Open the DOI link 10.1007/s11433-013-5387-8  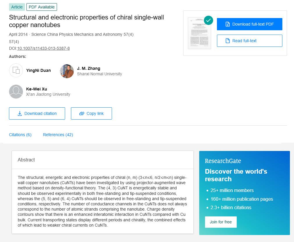[x=44, y=48]
